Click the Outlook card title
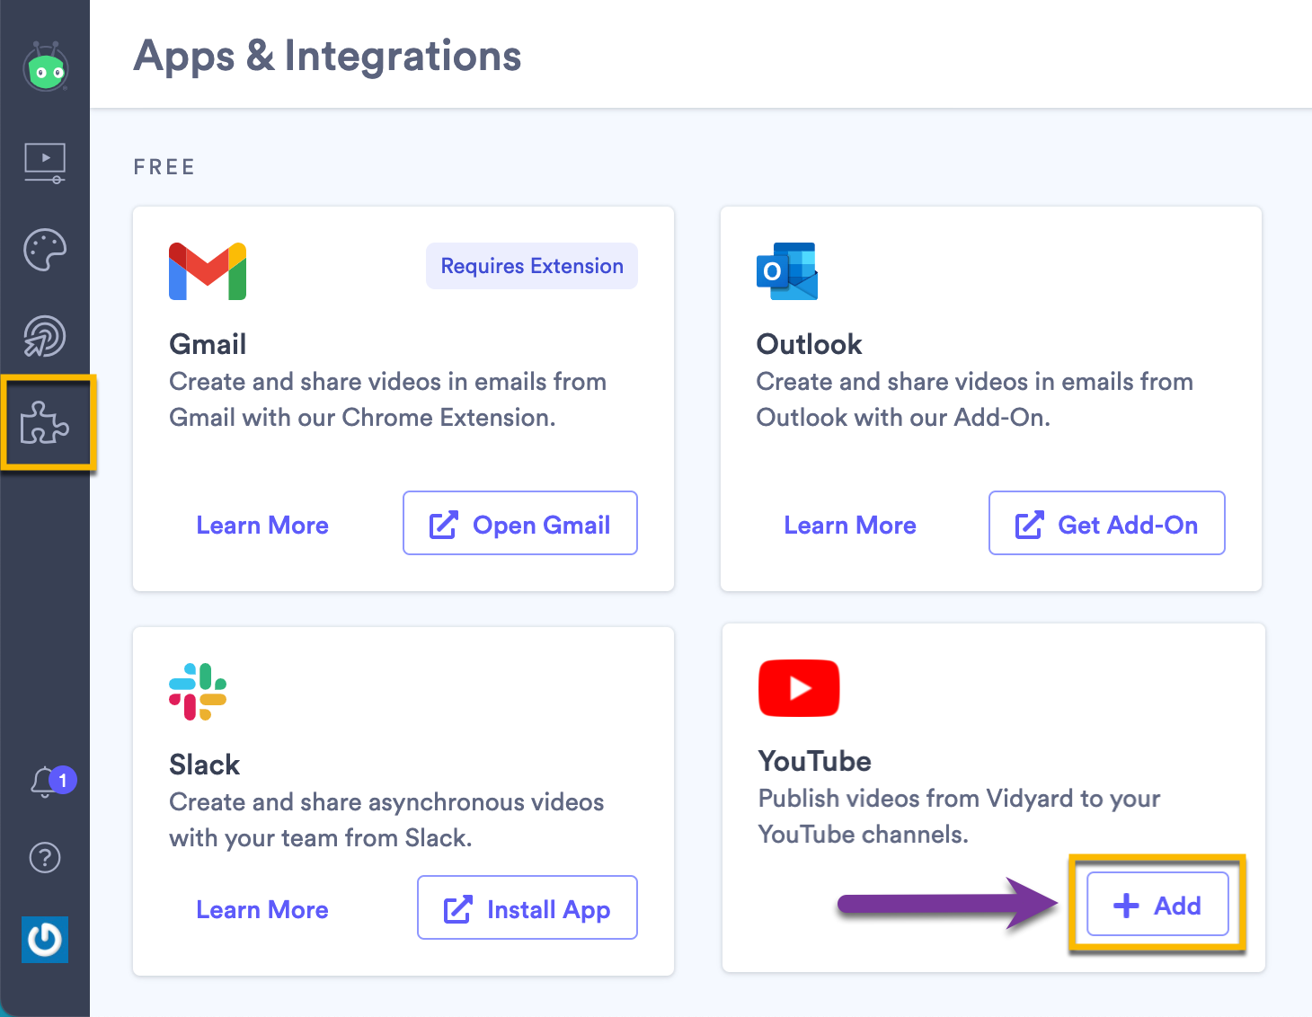 809,344
